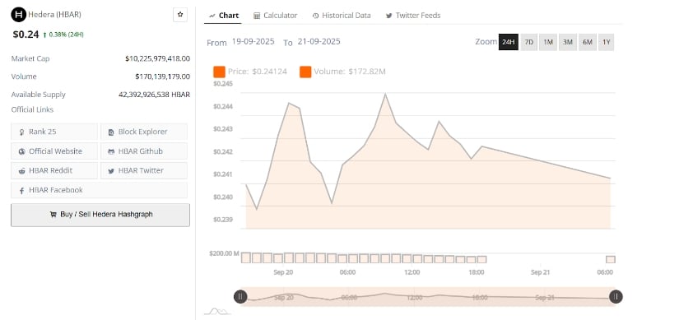679x320 pixels.
Task: Visit the Official Website link
Action: [x=54, y=151]
